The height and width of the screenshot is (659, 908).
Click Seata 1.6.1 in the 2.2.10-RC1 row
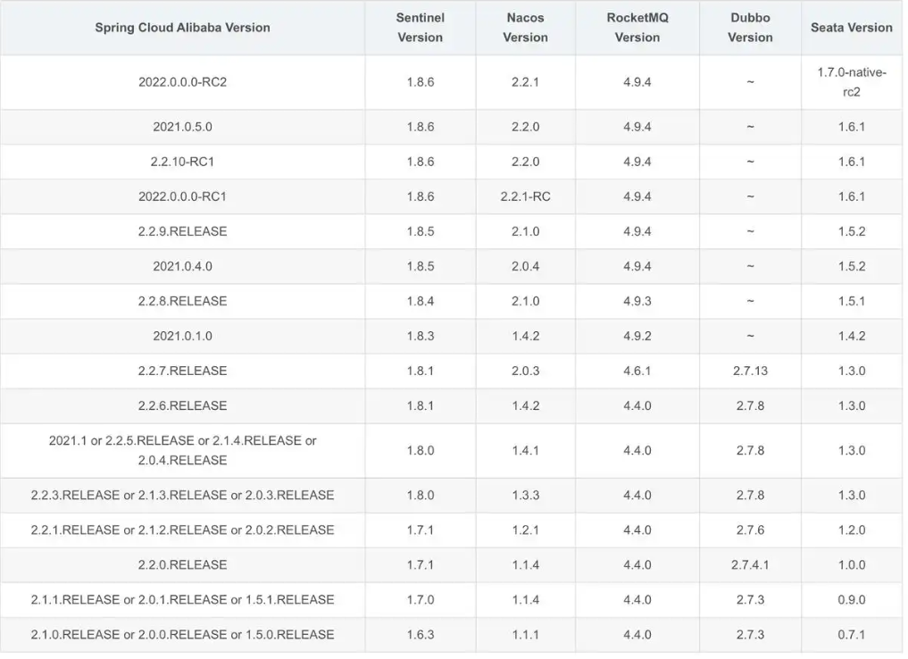click(x=851, y=162)
